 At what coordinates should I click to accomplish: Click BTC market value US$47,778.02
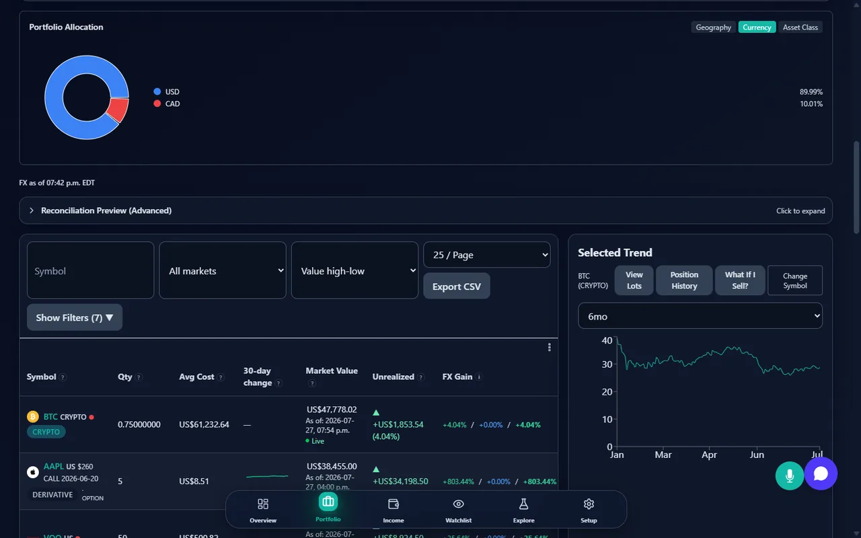[332, 410]
